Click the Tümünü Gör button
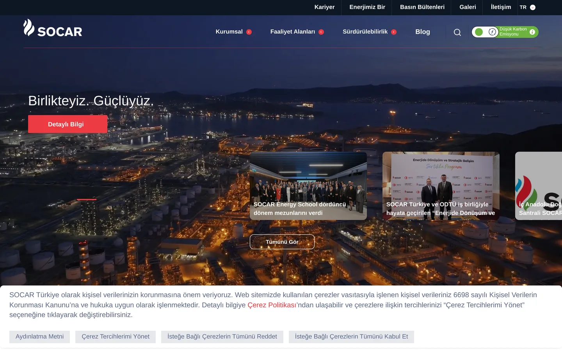The width and height of the screenshot is (562, 351). tap(282, 242)
